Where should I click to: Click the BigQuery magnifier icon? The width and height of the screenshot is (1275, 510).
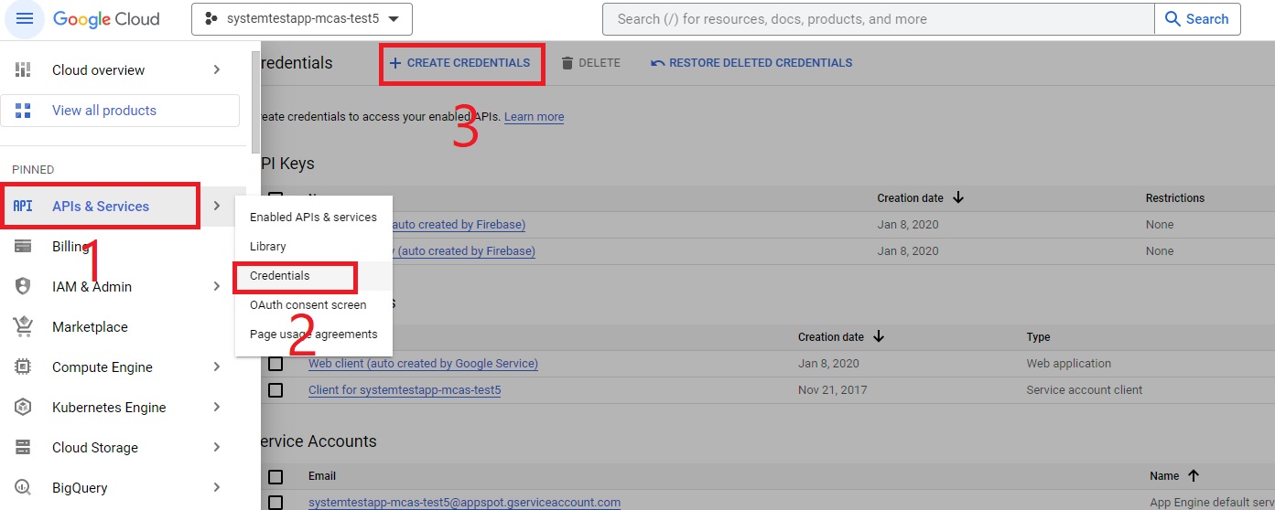23,488
